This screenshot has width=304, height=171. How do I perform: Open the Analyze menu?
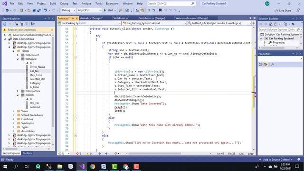pos(86,3)
